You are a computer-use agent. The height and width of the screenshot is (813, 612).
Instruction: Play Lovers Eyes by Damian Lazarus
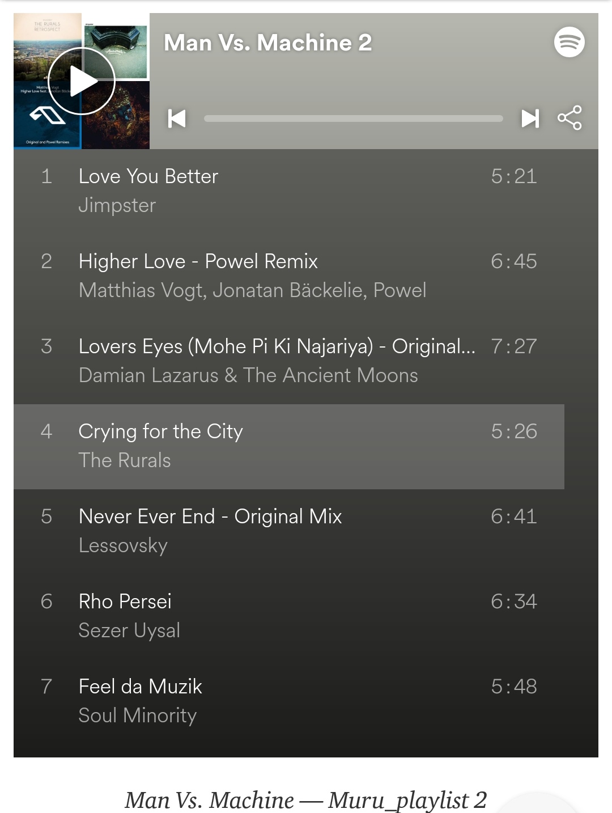point(289,361)
